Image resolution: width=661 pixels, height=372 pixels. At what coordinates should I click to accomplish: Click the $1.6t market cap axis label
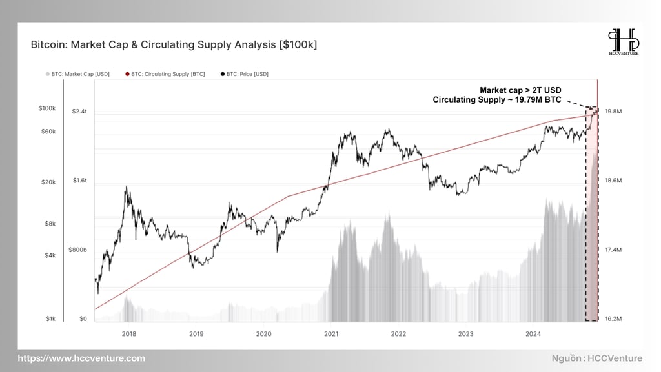point(79,180)
